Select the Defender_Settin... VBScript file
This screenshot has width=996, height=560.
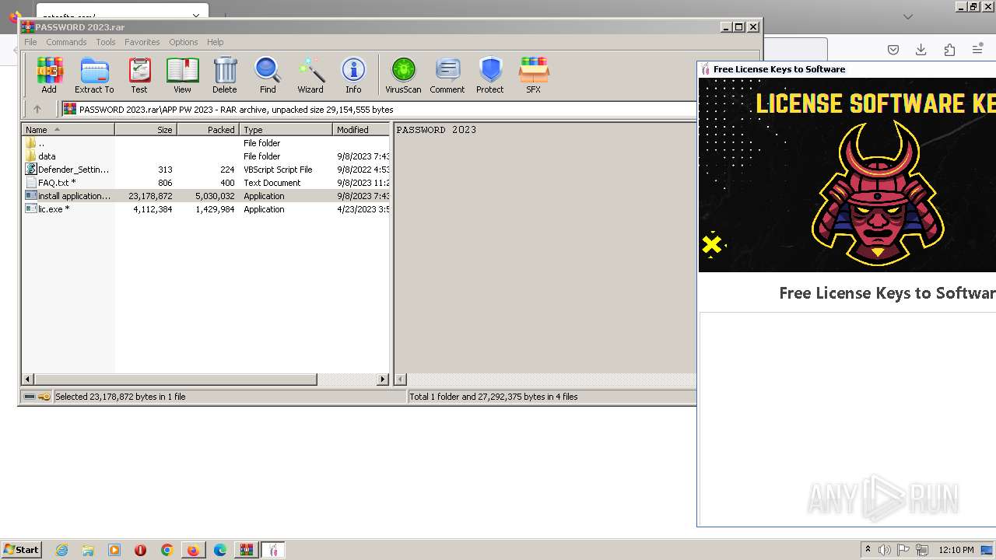(206, 170)
